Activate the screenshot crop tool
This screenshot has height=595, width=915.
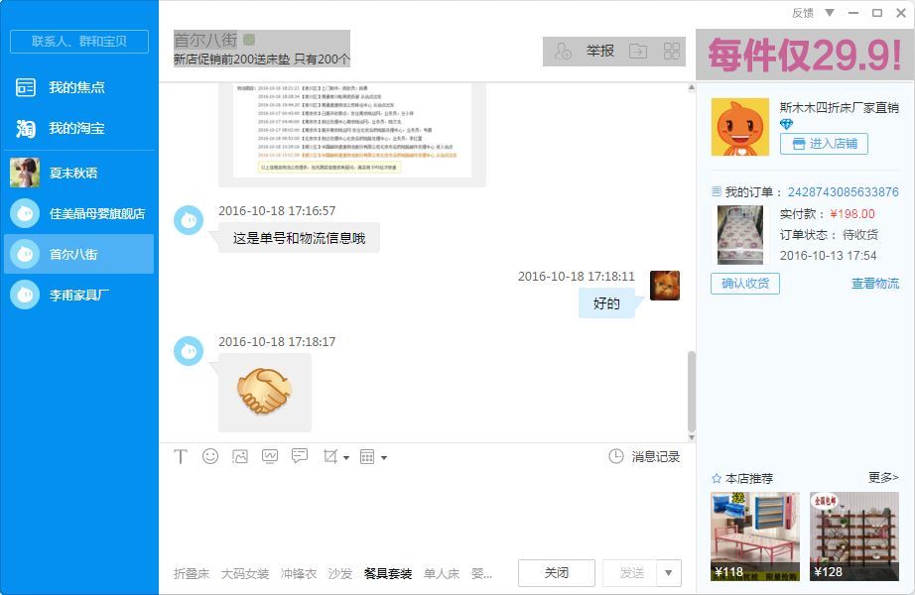pyautogui.click(x=330, y=456)
